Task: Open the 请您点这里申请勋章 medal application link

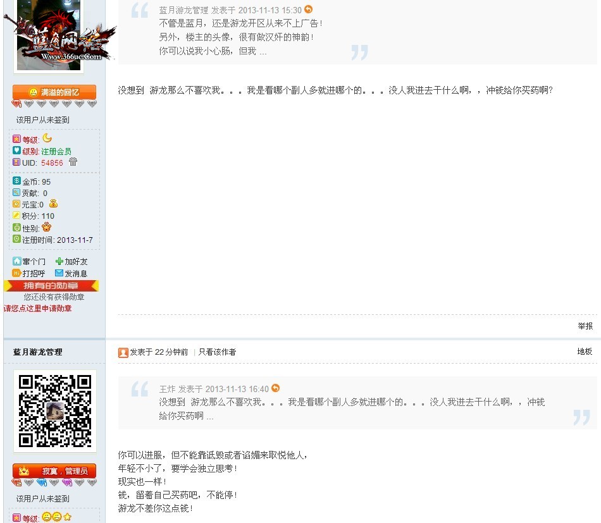Action: (x=38, y=309)
